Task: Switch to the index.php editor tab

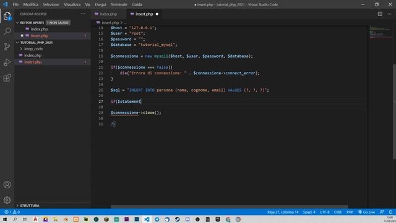Action: click(108, 14)
